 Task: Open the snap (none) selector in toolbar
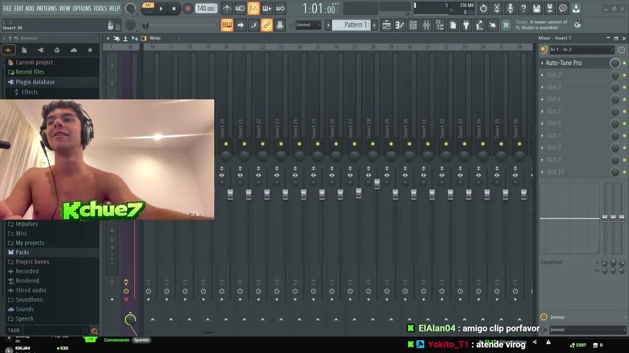308,25
